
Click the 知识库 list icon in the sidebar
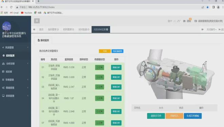tap(3, 72)
